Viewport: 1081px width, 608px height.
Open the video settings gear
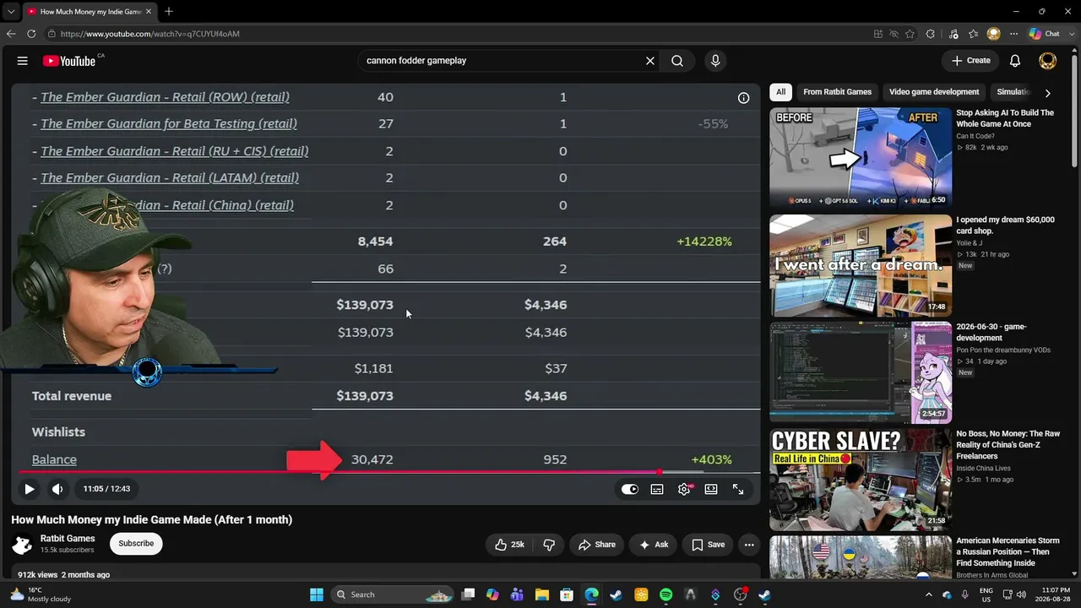click(x=684, y=489)
